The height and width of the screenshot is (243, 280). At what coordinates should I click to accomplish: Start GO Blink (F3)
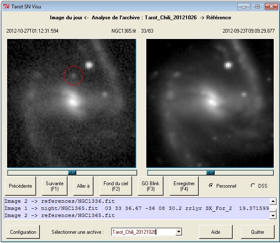click(150, 186)
